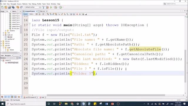Select main(String[] args) in Navigator
This screenshot has height=106, width=188.
[13, 63]
